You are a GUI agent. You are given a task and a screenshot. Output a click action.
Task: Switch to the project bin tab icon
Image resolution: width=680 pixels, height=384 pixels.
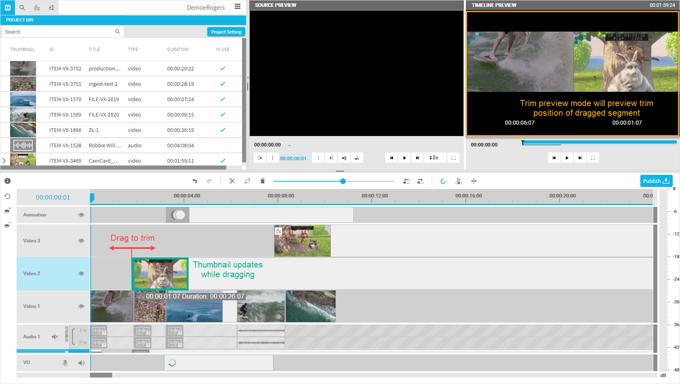click(x=8, y=8)
